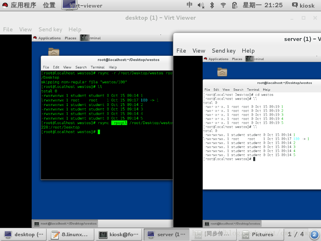Open Applications menu in server guest
This screenshot has width=321, height=241.
(216, 59)
